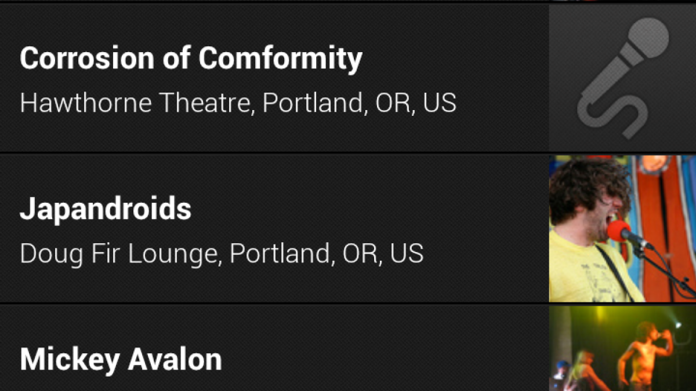Open the Japandroids event title
This screenshot has width=696, height=391.
106,209
